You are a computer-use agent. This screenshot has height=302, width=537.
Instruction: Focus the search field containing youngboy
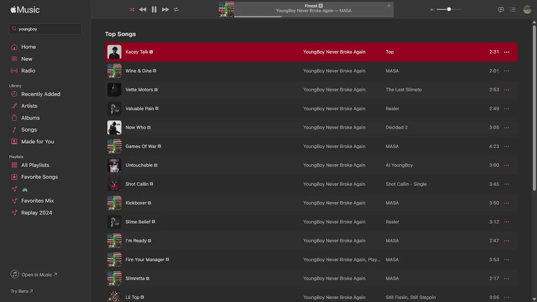[x=45, y=29]
